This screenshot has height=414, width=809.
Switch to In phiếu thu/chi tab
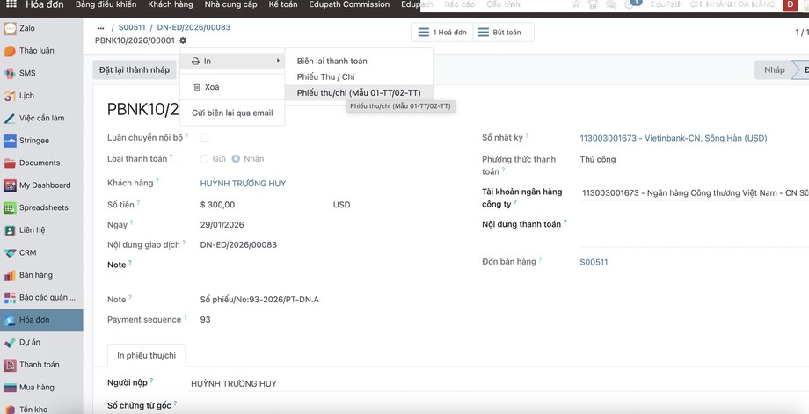[147, 356]
